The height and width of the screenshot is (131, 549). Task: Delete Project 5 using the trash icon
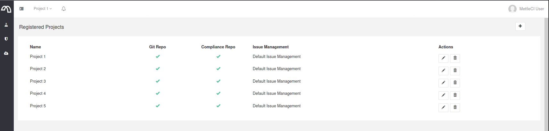455,107
